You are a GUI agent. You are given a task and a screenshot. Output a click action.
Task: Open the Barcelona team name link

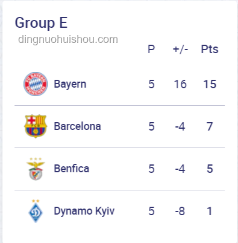coord(77,126)
